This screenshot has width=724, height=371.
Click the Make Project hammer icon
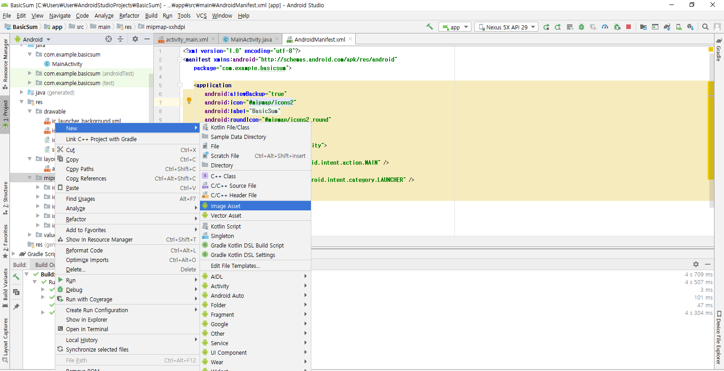point(429,27)
